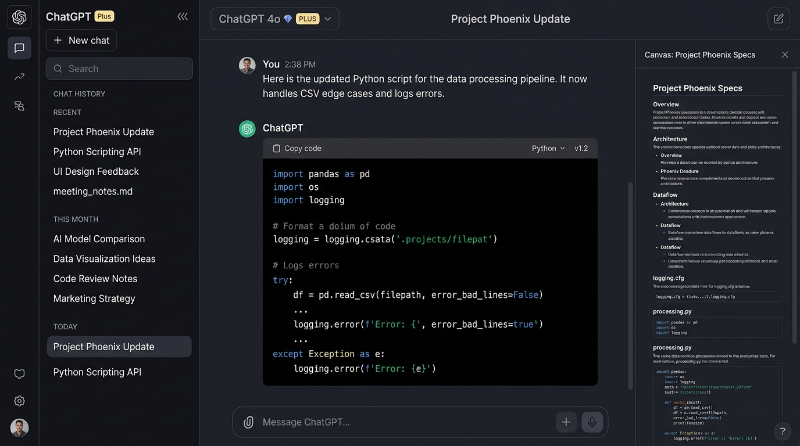Open help with the question mark button

click(x=783, y=431)
